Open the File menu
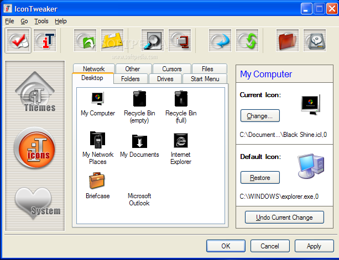The width and height of the screenshot is (339, 260). [x=9, y=21]
